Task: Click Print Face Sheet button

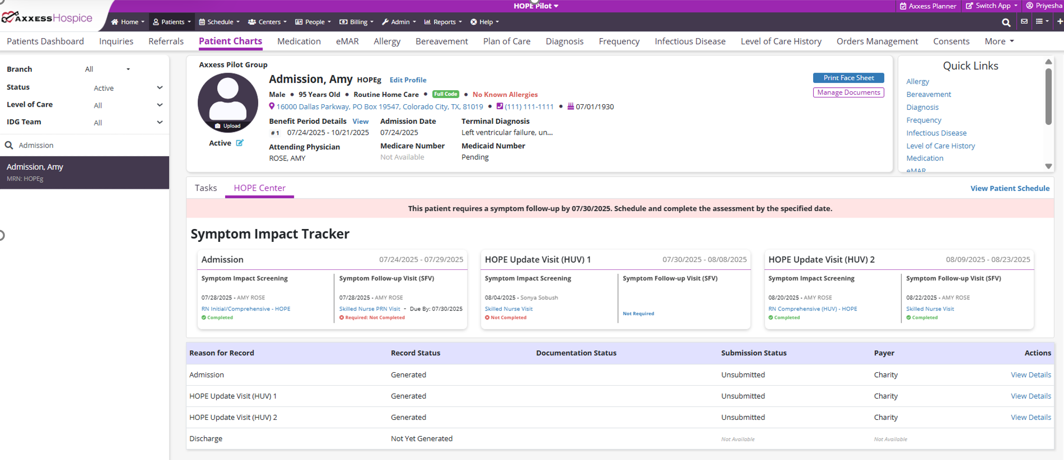Action: tap(849, 78)
